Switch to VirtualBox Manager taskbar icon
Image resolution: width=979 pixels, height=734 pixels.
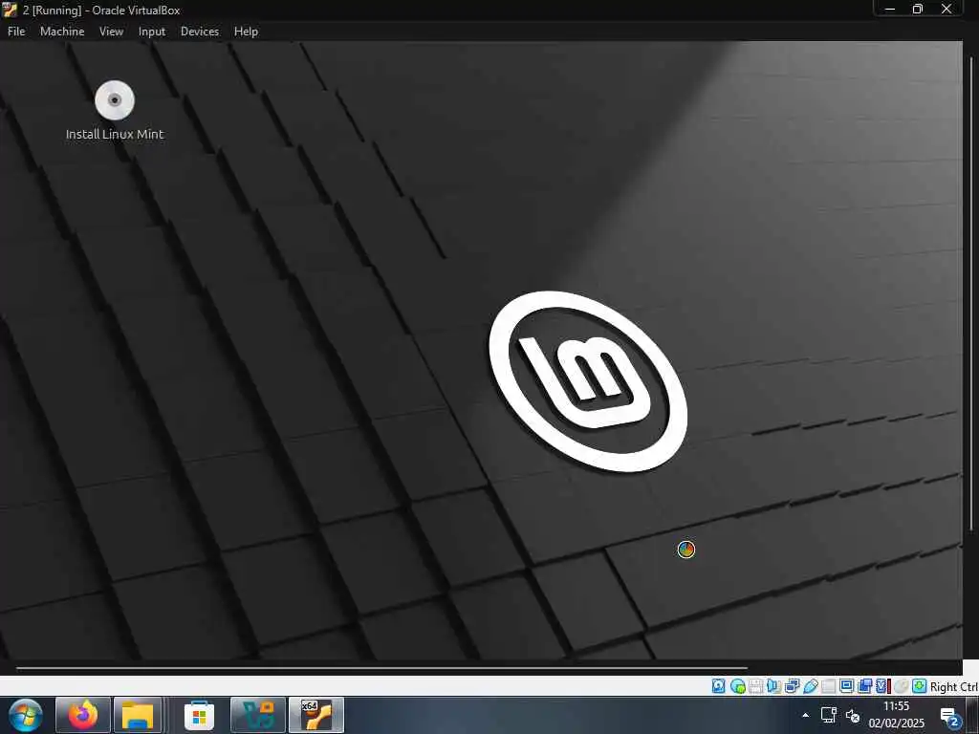(258, 715)
